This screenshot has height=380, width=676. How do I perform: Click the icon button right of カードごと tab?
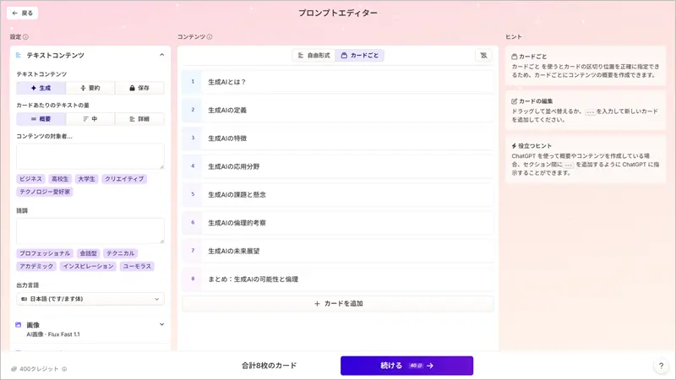[x=482, y=55]
